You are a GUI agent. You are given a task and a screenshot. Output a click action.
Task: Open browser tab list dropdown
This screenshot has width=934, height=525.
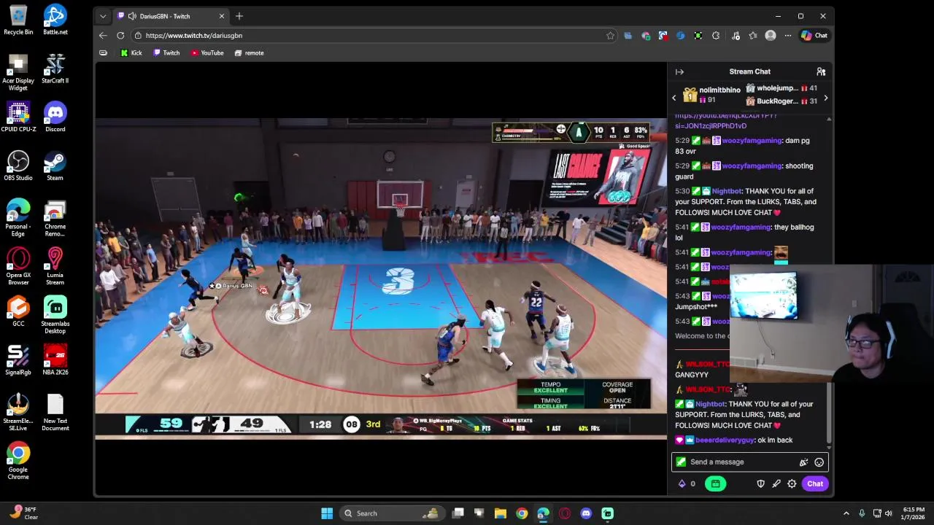coord(103,16)
